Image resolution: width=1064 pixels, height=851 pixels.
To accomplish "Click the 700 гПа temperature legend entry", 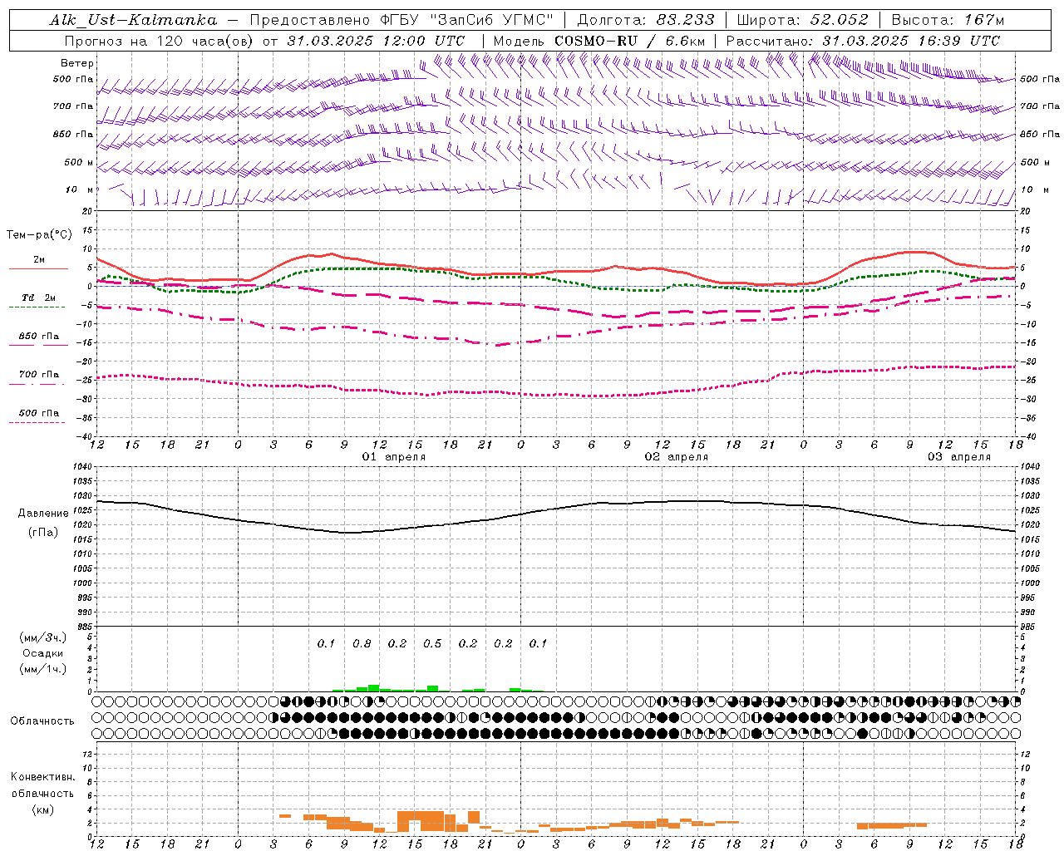I will point(38,374).
